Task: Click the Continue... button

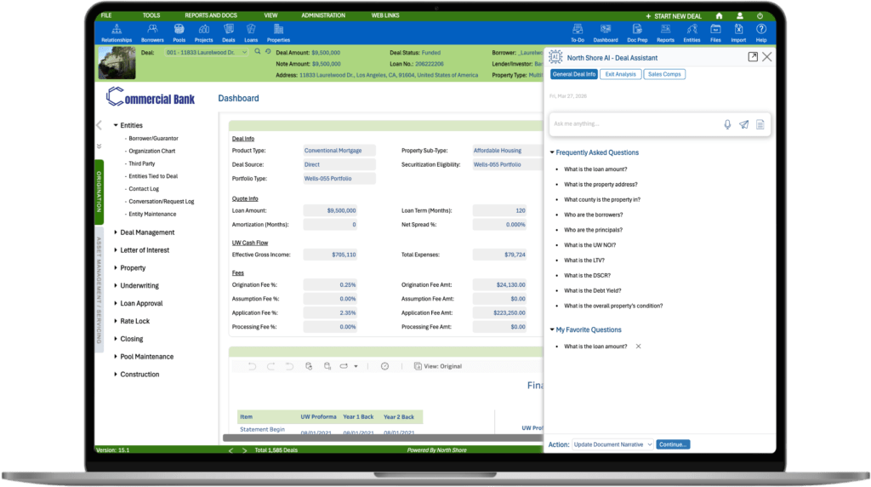Action: pyautogui.click(x=673, y=444)
